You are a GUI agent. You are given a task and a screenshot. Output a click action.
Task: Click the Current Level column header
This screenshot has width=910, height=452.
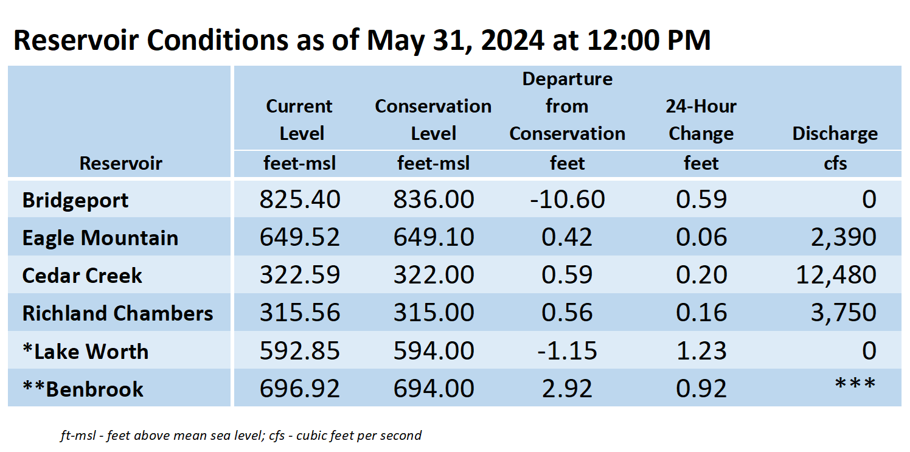[300, 120]
